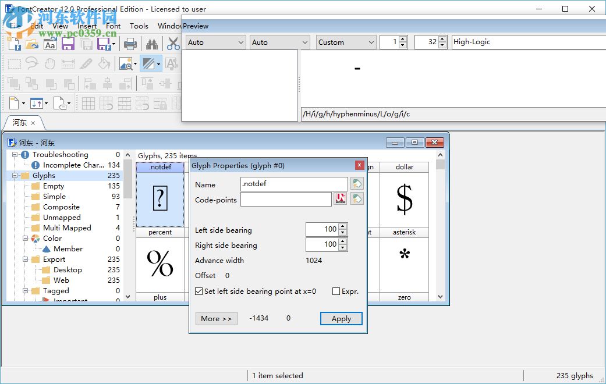Enable the Expr. checkbox
Screen dimensions: 606x384
click(336, 291)
